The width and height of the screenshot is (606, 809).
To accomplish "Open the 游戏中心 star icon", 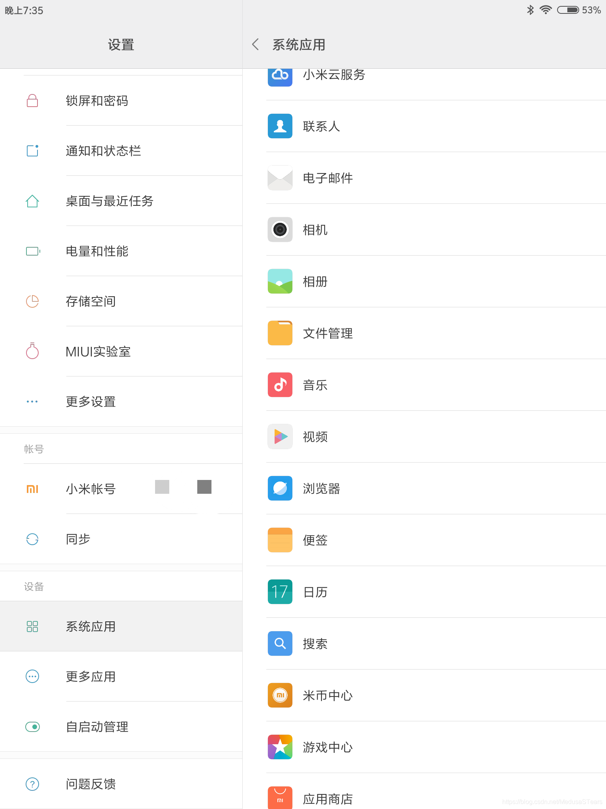I will [x=280, y=747].
